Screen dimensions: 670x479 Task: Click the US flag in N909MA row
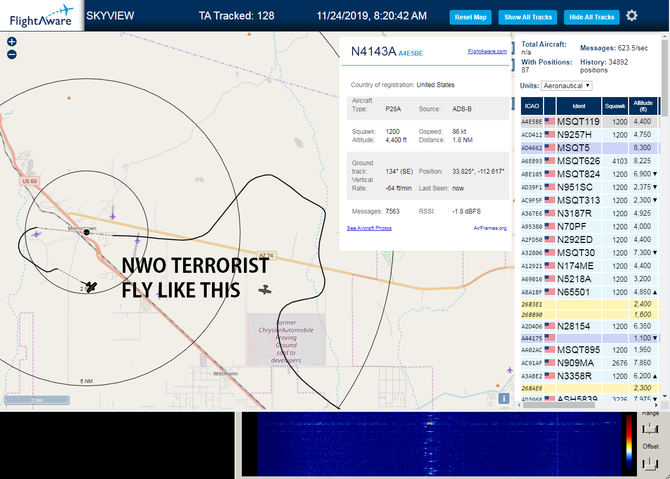click(x=550, y=363)
